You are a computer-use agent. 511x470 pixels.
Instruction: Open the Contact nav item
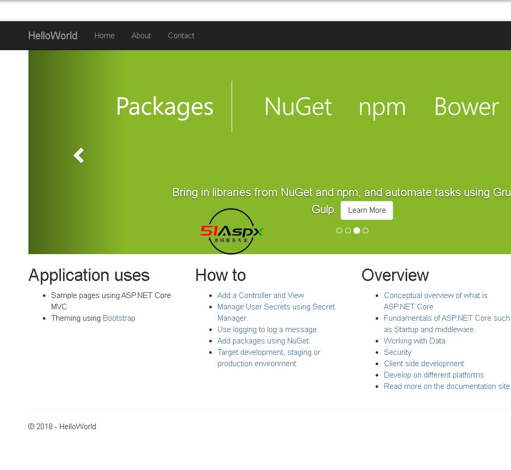click(x=181, y=36)
